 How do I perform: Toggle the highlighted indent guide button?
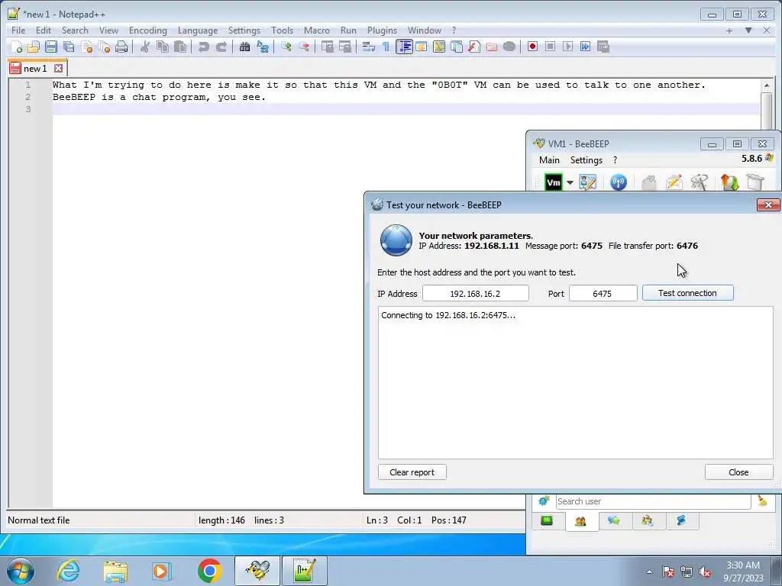tap(404, 47)
